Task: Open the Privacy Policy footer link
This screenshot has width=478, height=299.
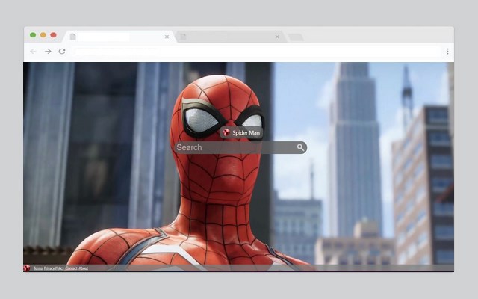Action: (54, 268)
